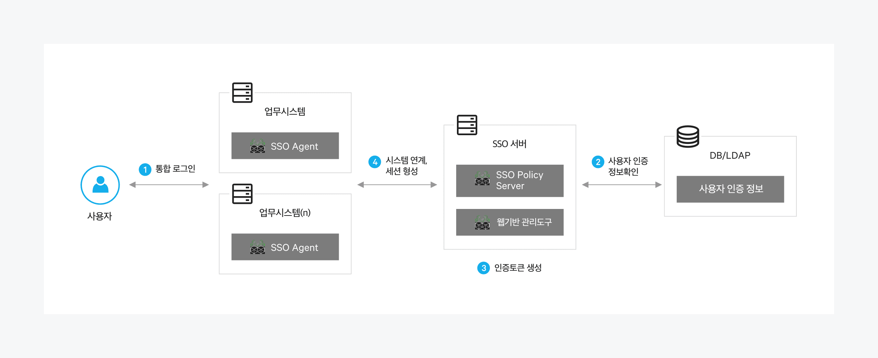Click the cube icon in bottom SSO Agent box
The height and width of the screenshot is (358, 878).
[258, 247]
